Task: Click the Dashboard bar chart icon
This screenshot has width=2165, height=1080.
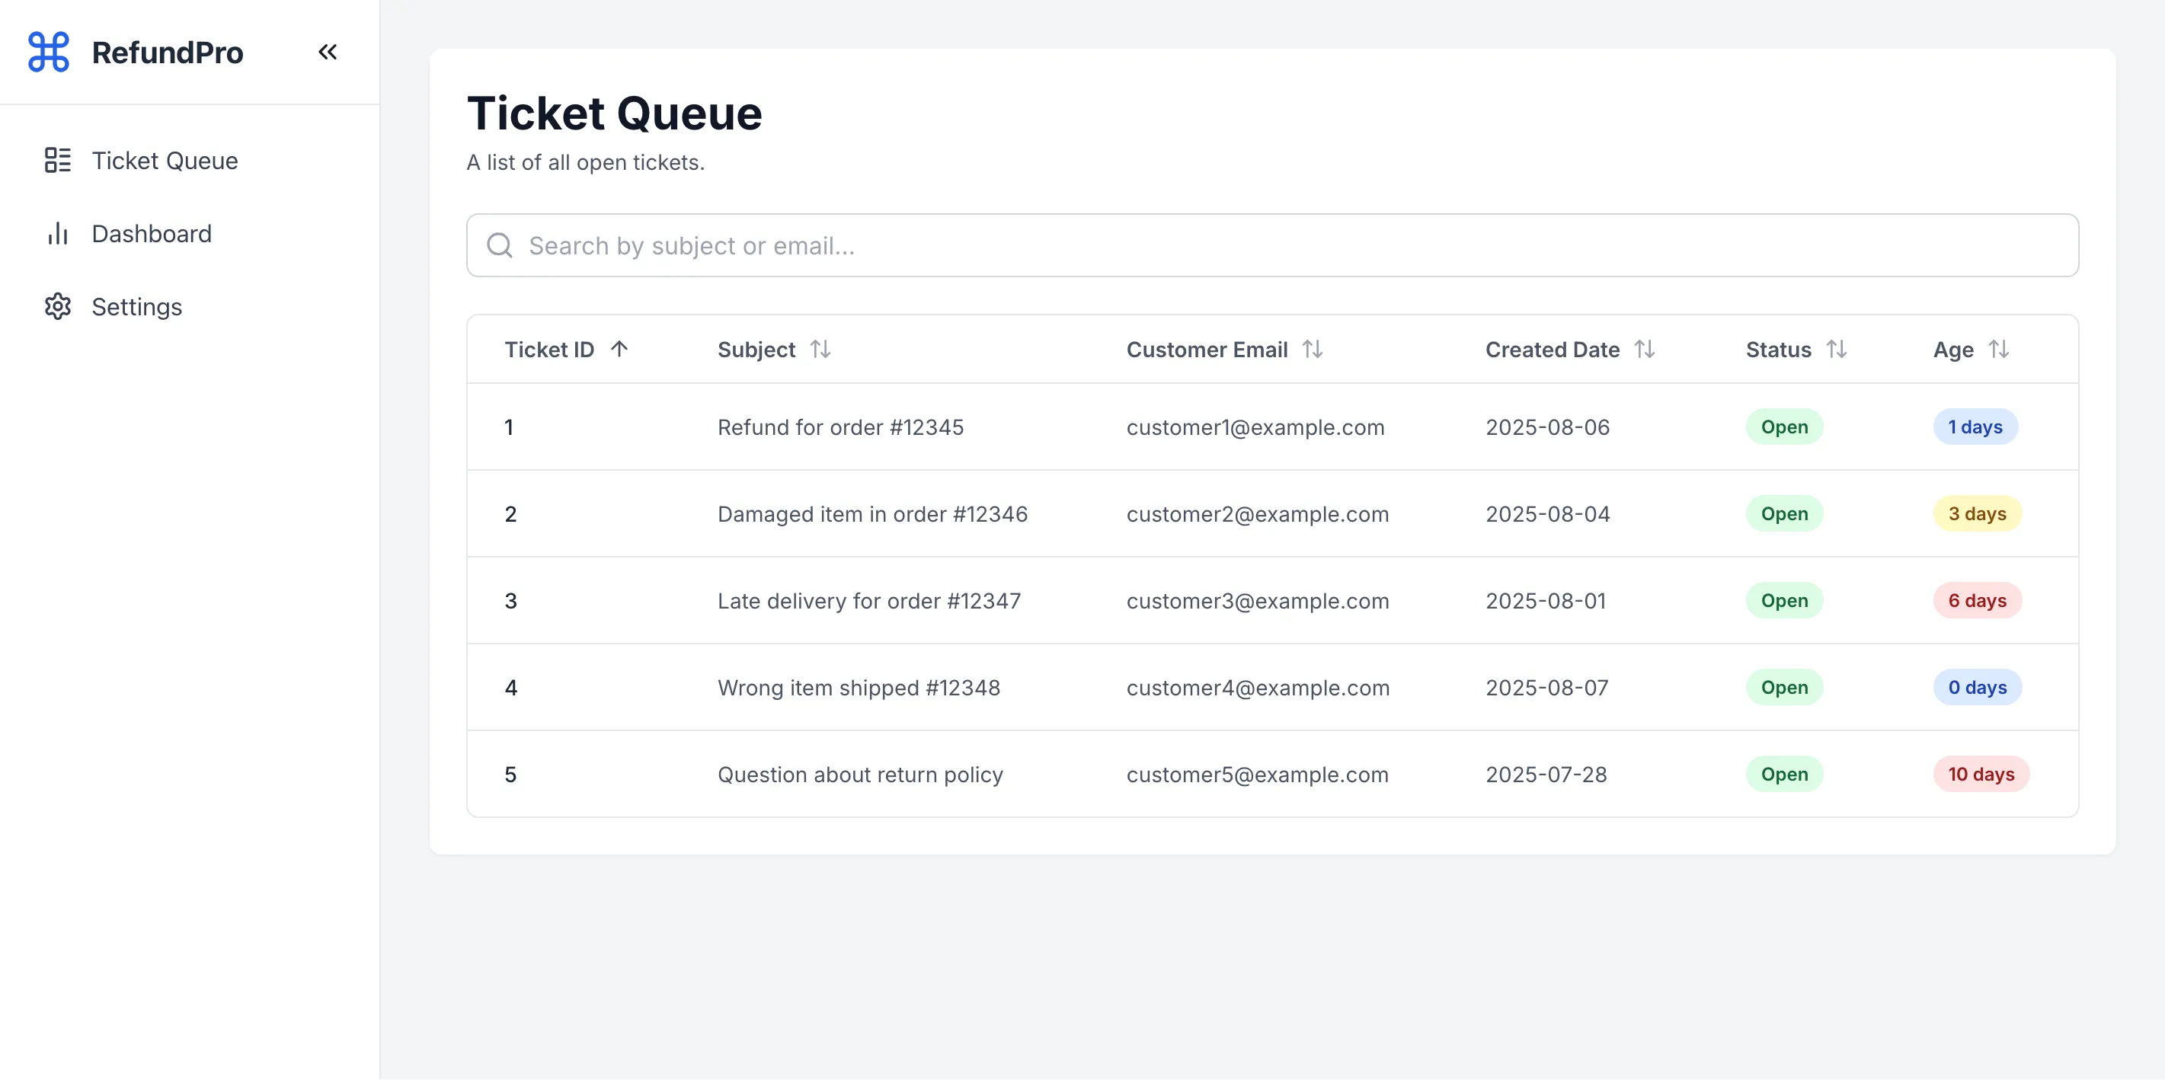Action: click(57, 234)
